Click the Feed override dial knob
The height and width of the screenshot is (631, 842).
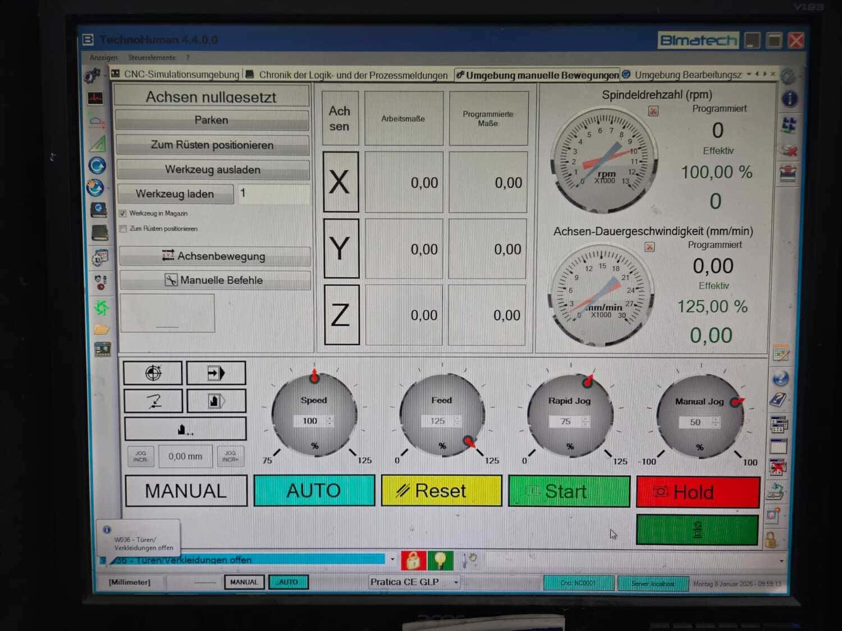point(442,416)
